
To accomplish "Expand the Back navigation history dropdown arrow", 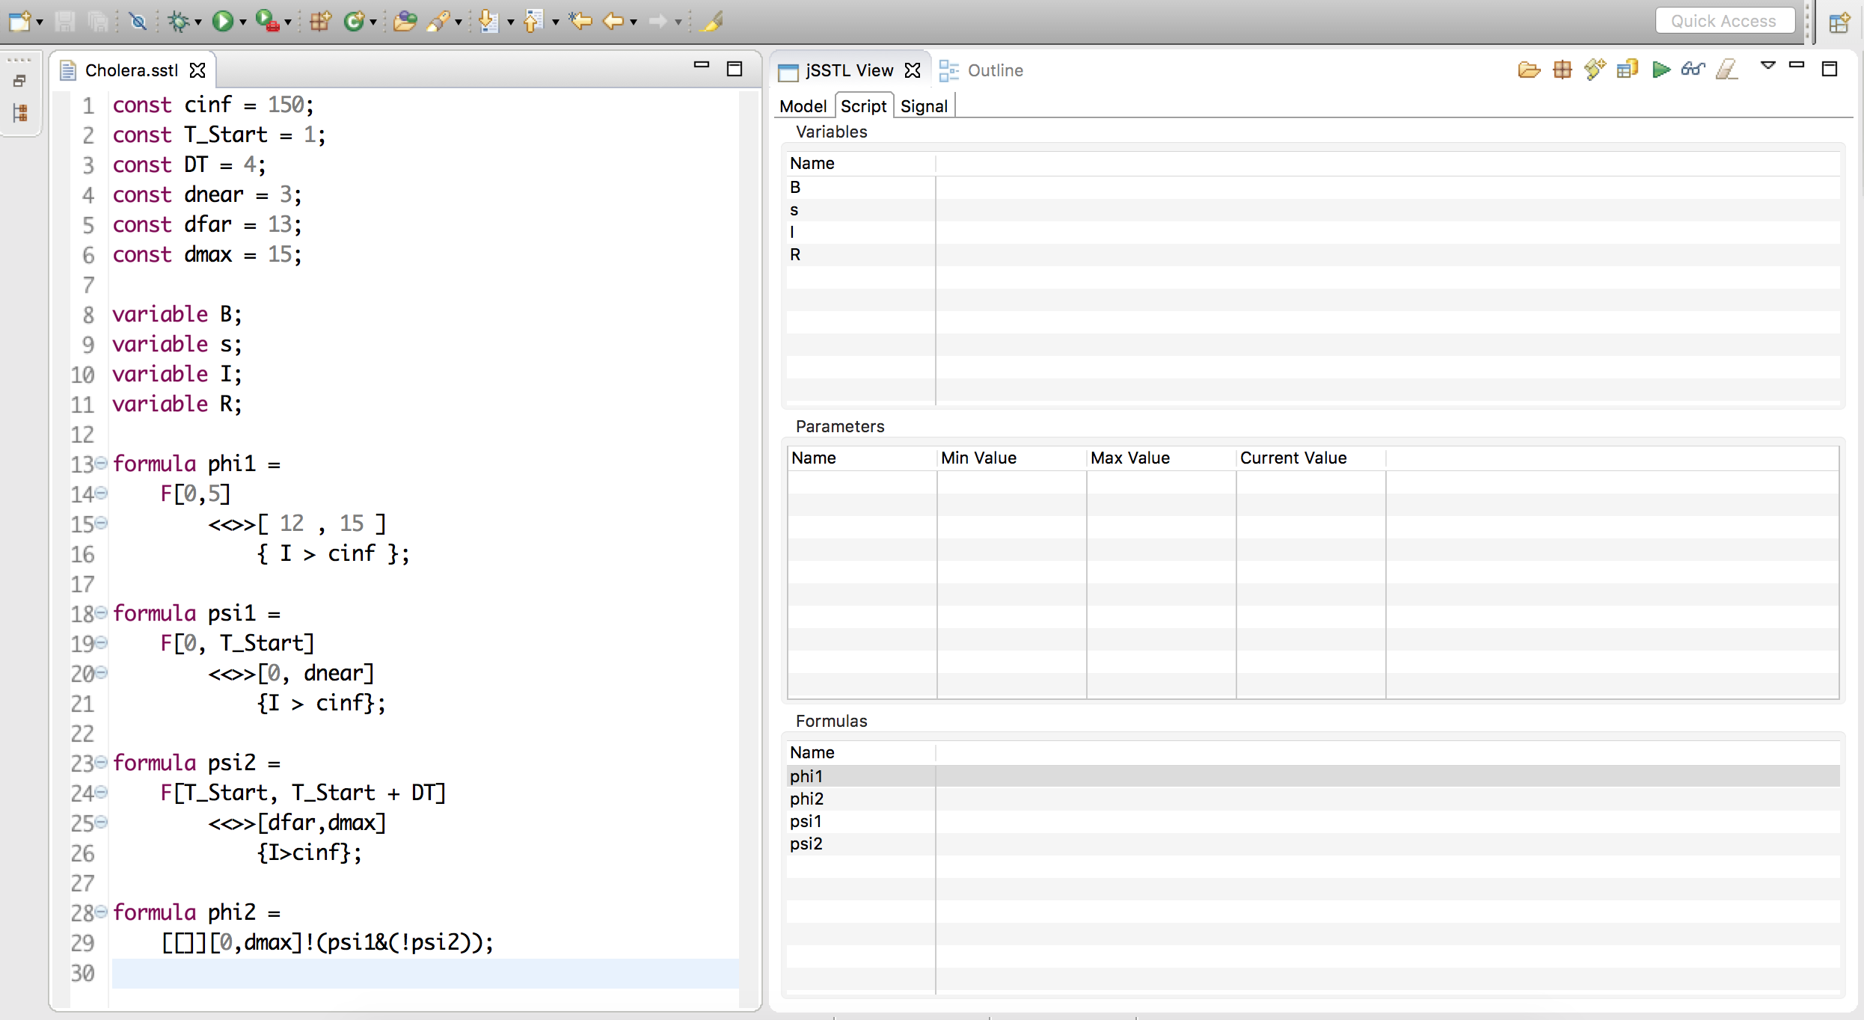I will pyautogui.click(x=634, y=22).
